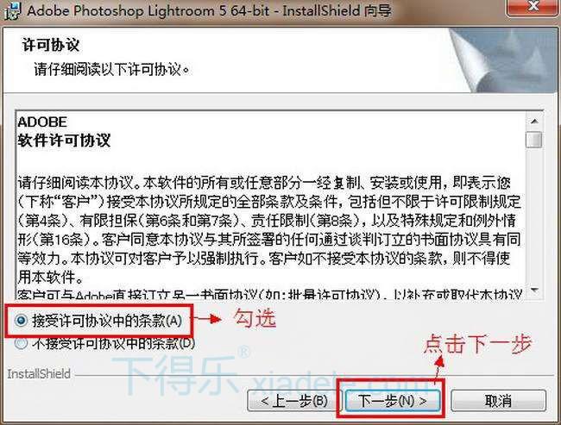Click the 许可协议 header heading
This screenshot has height=425, width=561.
tap(50, 45)
